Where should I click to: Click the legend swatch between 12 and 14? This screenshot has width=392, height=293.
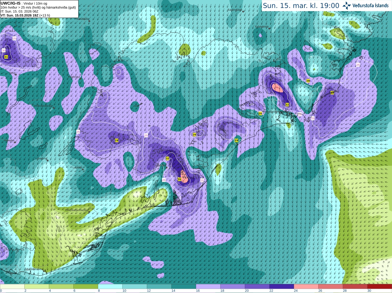[x=159, y=287]
